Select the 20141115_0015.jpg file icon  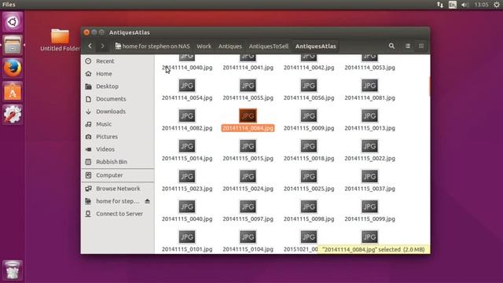point(248,146)
